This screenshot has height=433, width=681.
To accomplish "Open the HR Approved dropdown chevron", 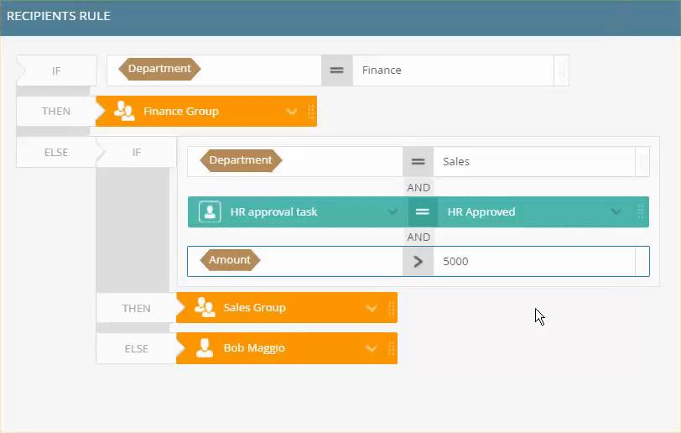I will coord(616,211).
